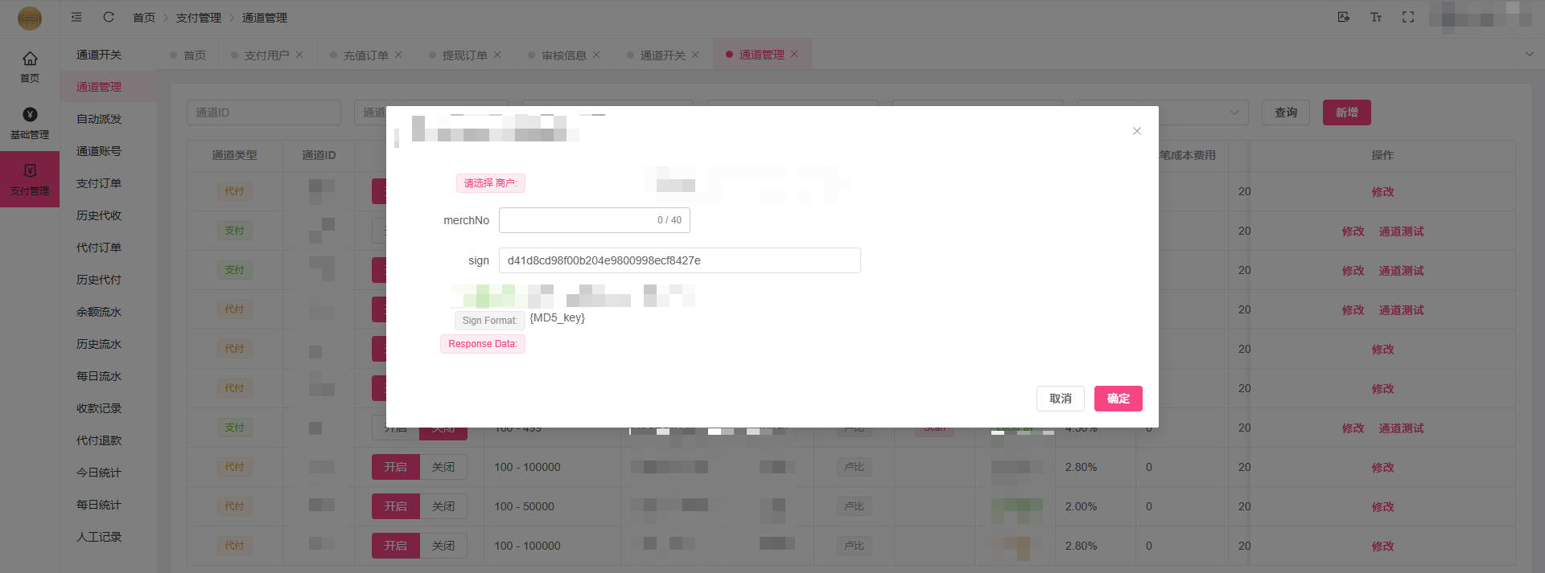Switch to the 审核信息 tab

[x=563, y=55]
